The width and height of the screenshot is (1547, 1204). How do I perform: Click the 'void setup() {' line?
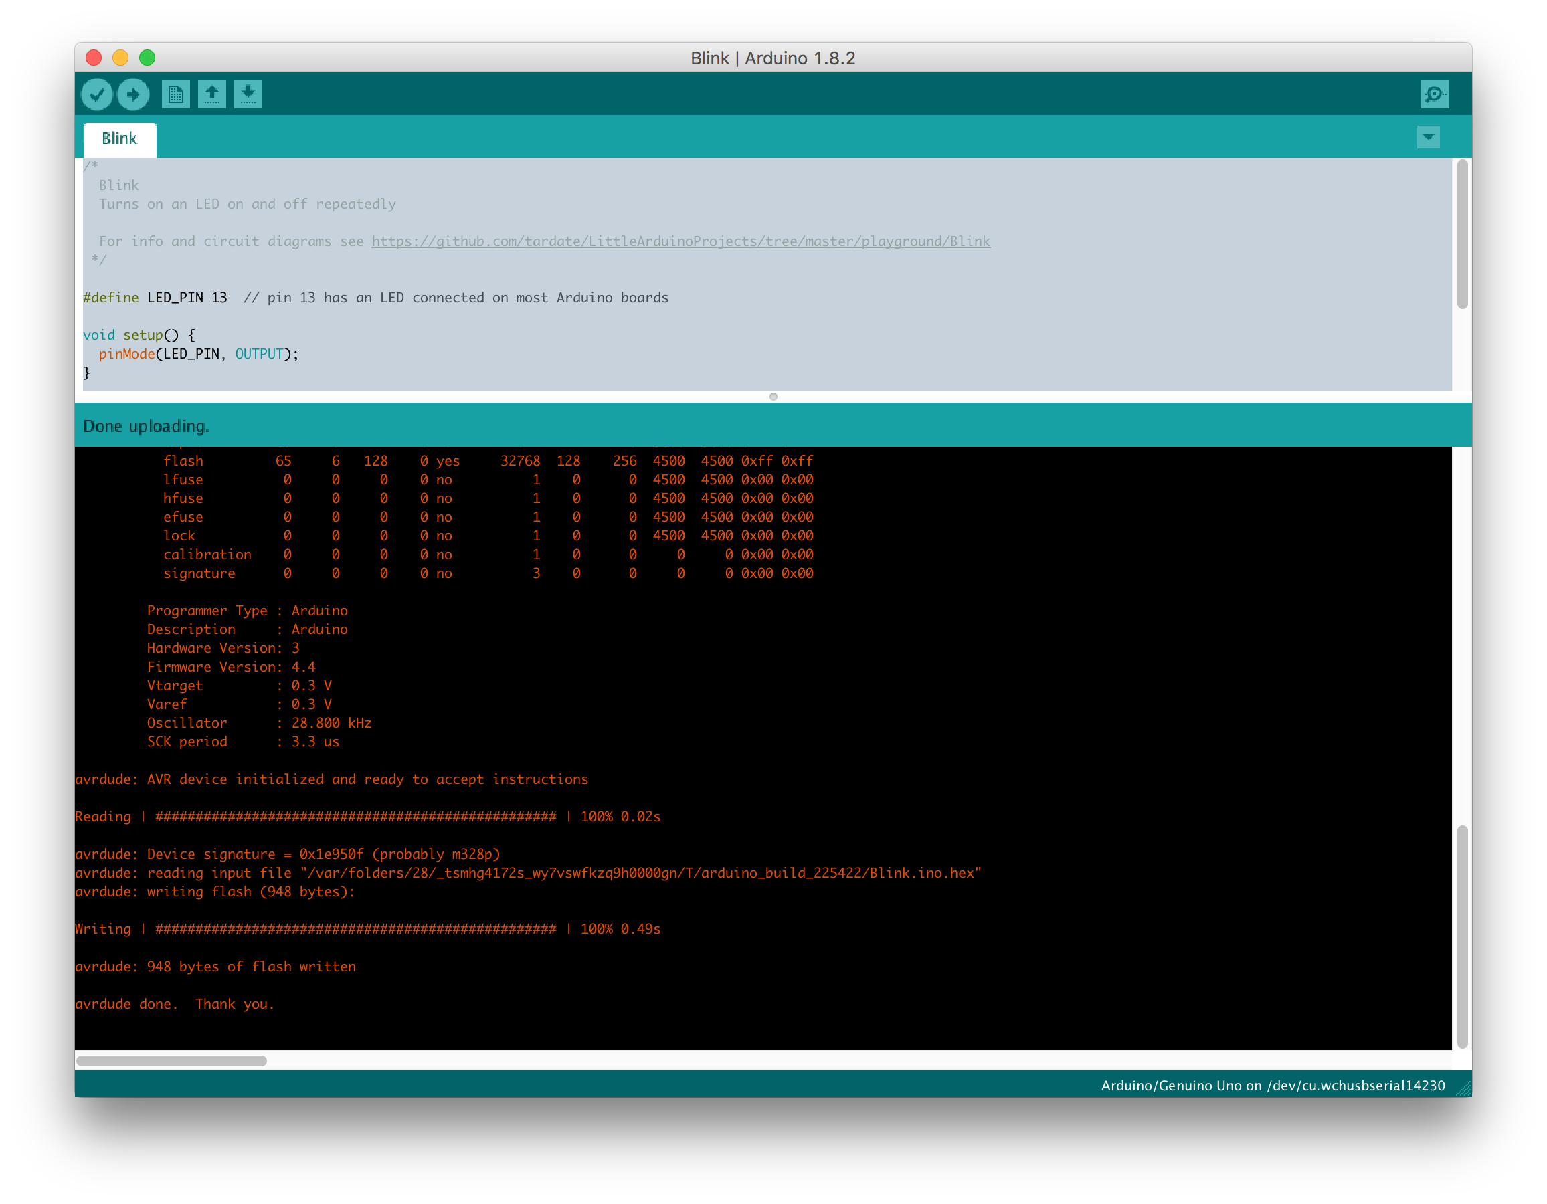(x=140, y=335)
